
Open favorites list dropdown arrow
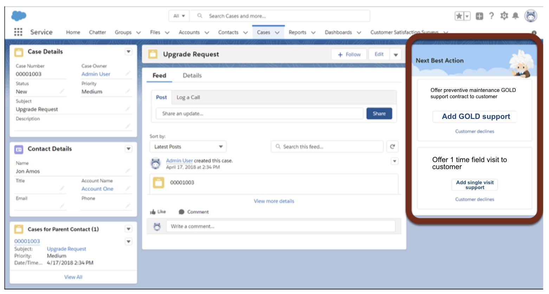pyautogui.click(x=467, y=16)
